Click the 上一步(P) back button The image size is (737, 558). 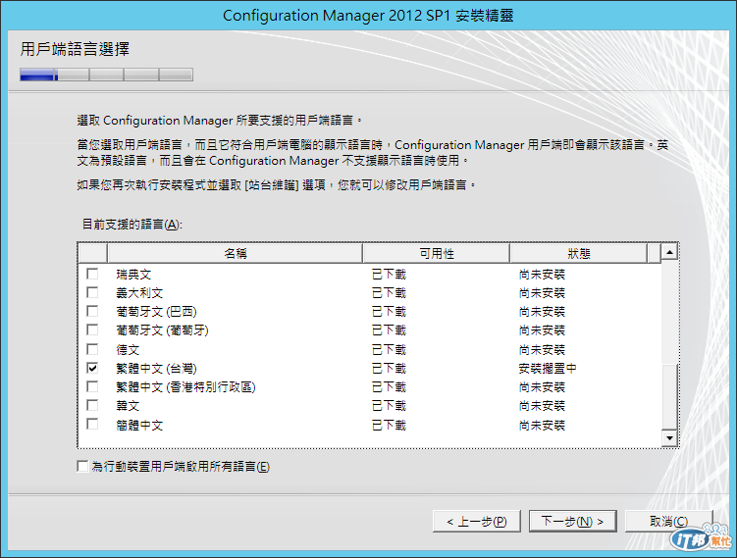(477, 522)
